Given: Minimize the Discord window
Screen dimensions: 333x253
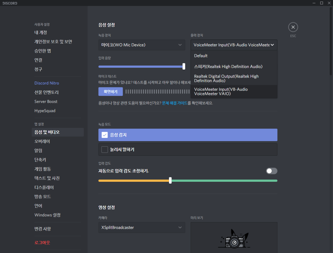Looking at the screenshot, I should point(313,3).
